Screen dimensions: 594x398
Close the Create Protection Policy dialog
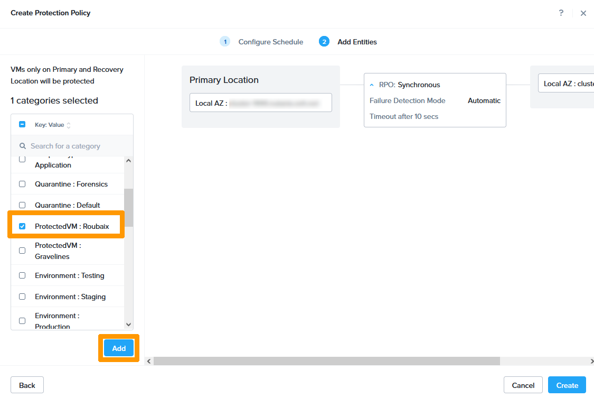pyautogui.click(x=583, y=13)
